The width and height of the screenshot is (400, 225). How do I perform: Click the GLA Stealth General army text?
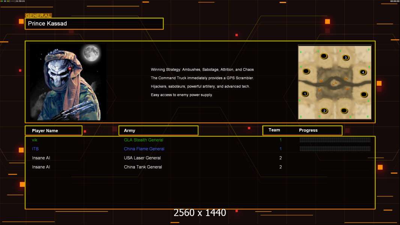pos(143,140)
